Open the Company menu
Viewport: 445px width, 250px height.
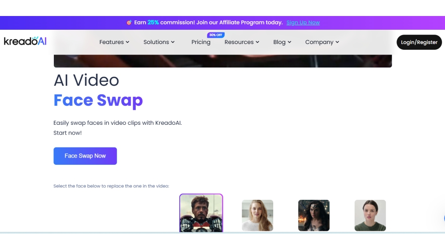click(322, 42)
